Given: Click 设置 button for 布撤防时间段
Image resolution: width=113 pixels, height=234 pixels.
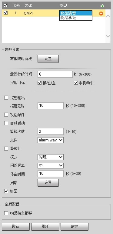Looking at the screenshot, I should (48, 59).
